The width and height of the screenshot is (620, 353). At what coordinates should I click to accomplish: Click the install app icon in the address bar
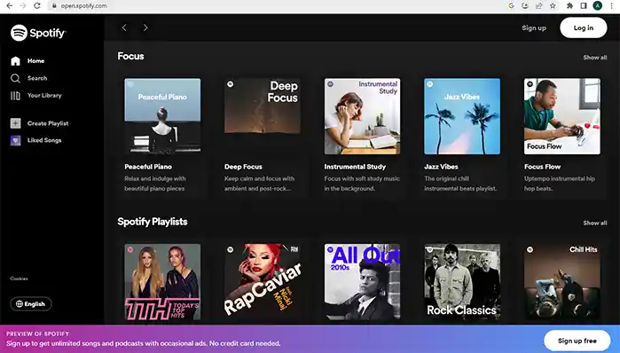[525, 5]
